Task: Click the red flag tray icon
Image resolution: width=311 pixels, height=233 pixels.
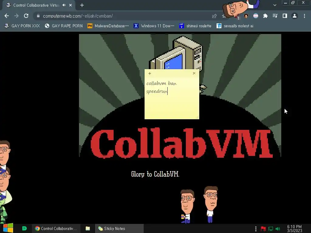Action: [x=263, y=229]
